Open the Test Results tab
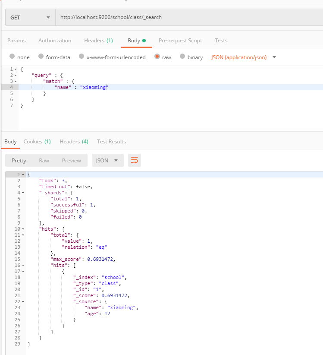 tap(111, 142)
